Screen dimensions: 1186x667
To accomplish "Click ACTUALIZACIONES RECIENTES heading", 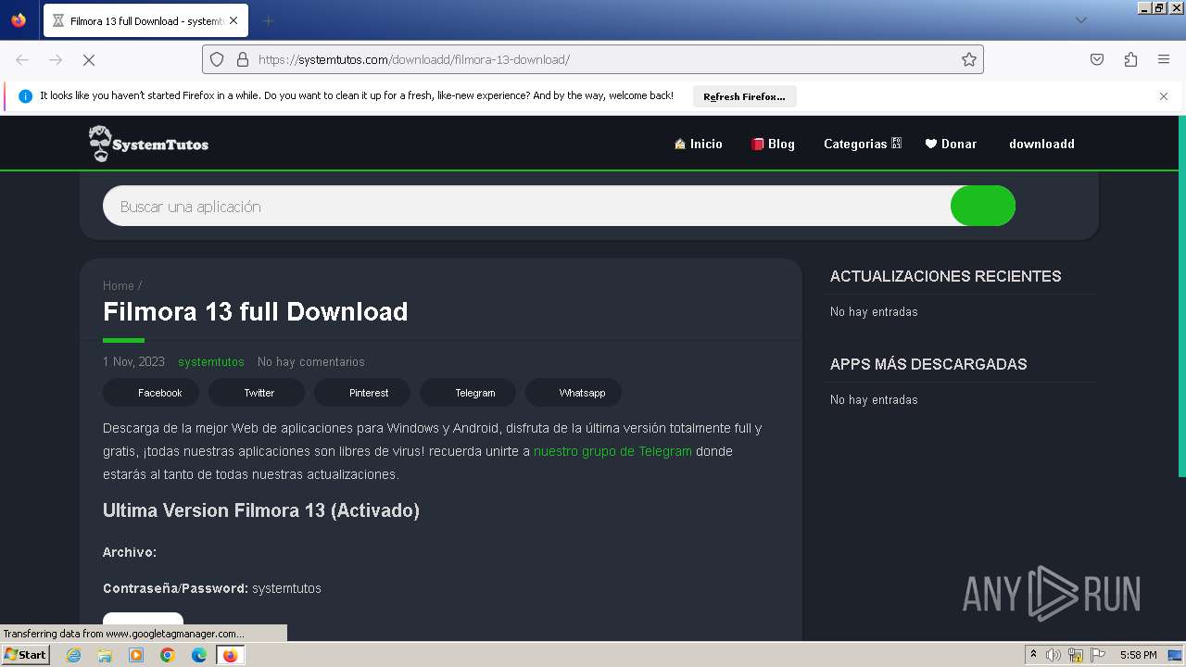I will [946, 276].
